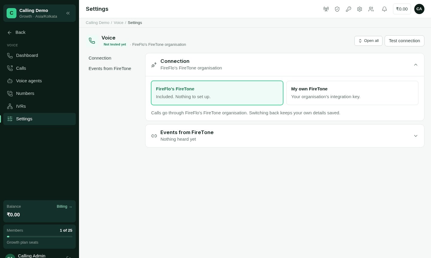Viewport: 431px width, 258px height.
Task: Click the logout icon beside Calling Admin
Action: pos(69,257)
